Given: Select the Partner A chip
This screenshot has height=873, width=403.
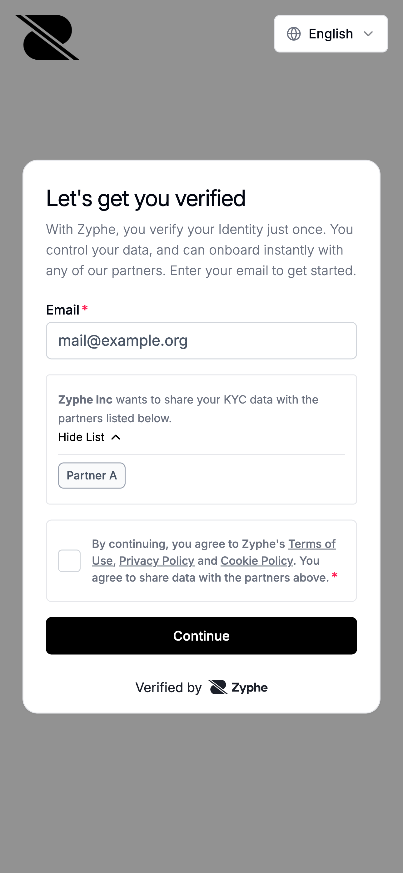Looking at the screenshot, I should coord(92,475).
